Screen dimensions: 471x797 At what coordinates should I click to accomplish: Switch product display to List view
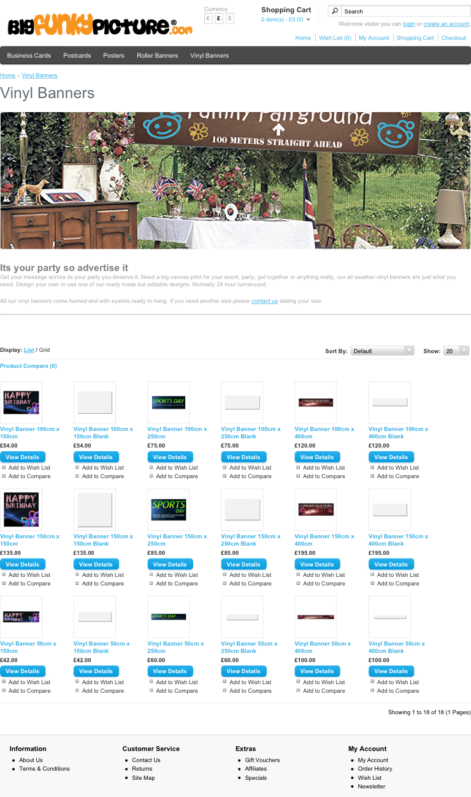tap(29, 350)
